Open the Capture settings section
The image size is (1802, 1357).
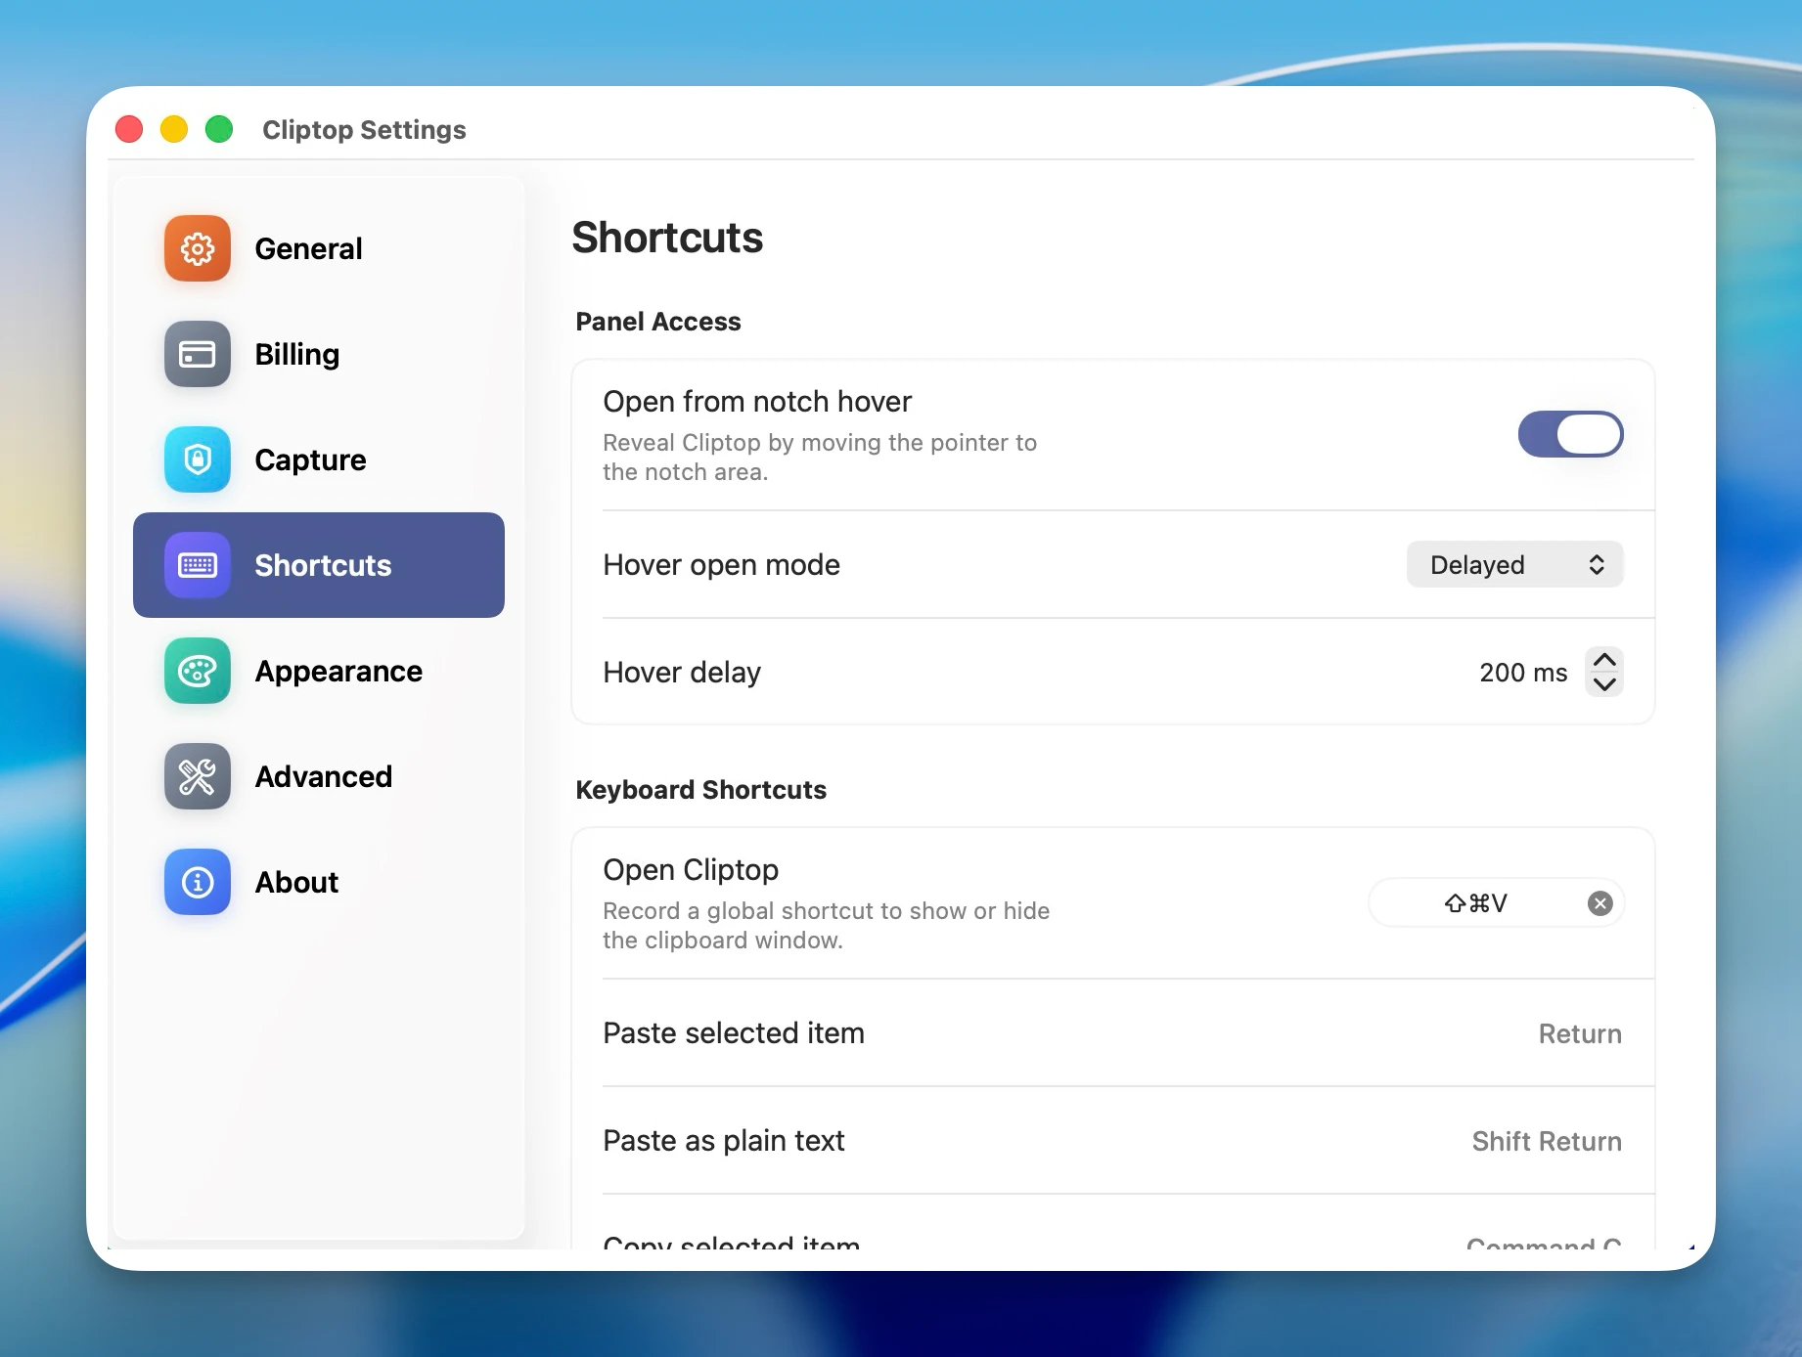point(319,460)
